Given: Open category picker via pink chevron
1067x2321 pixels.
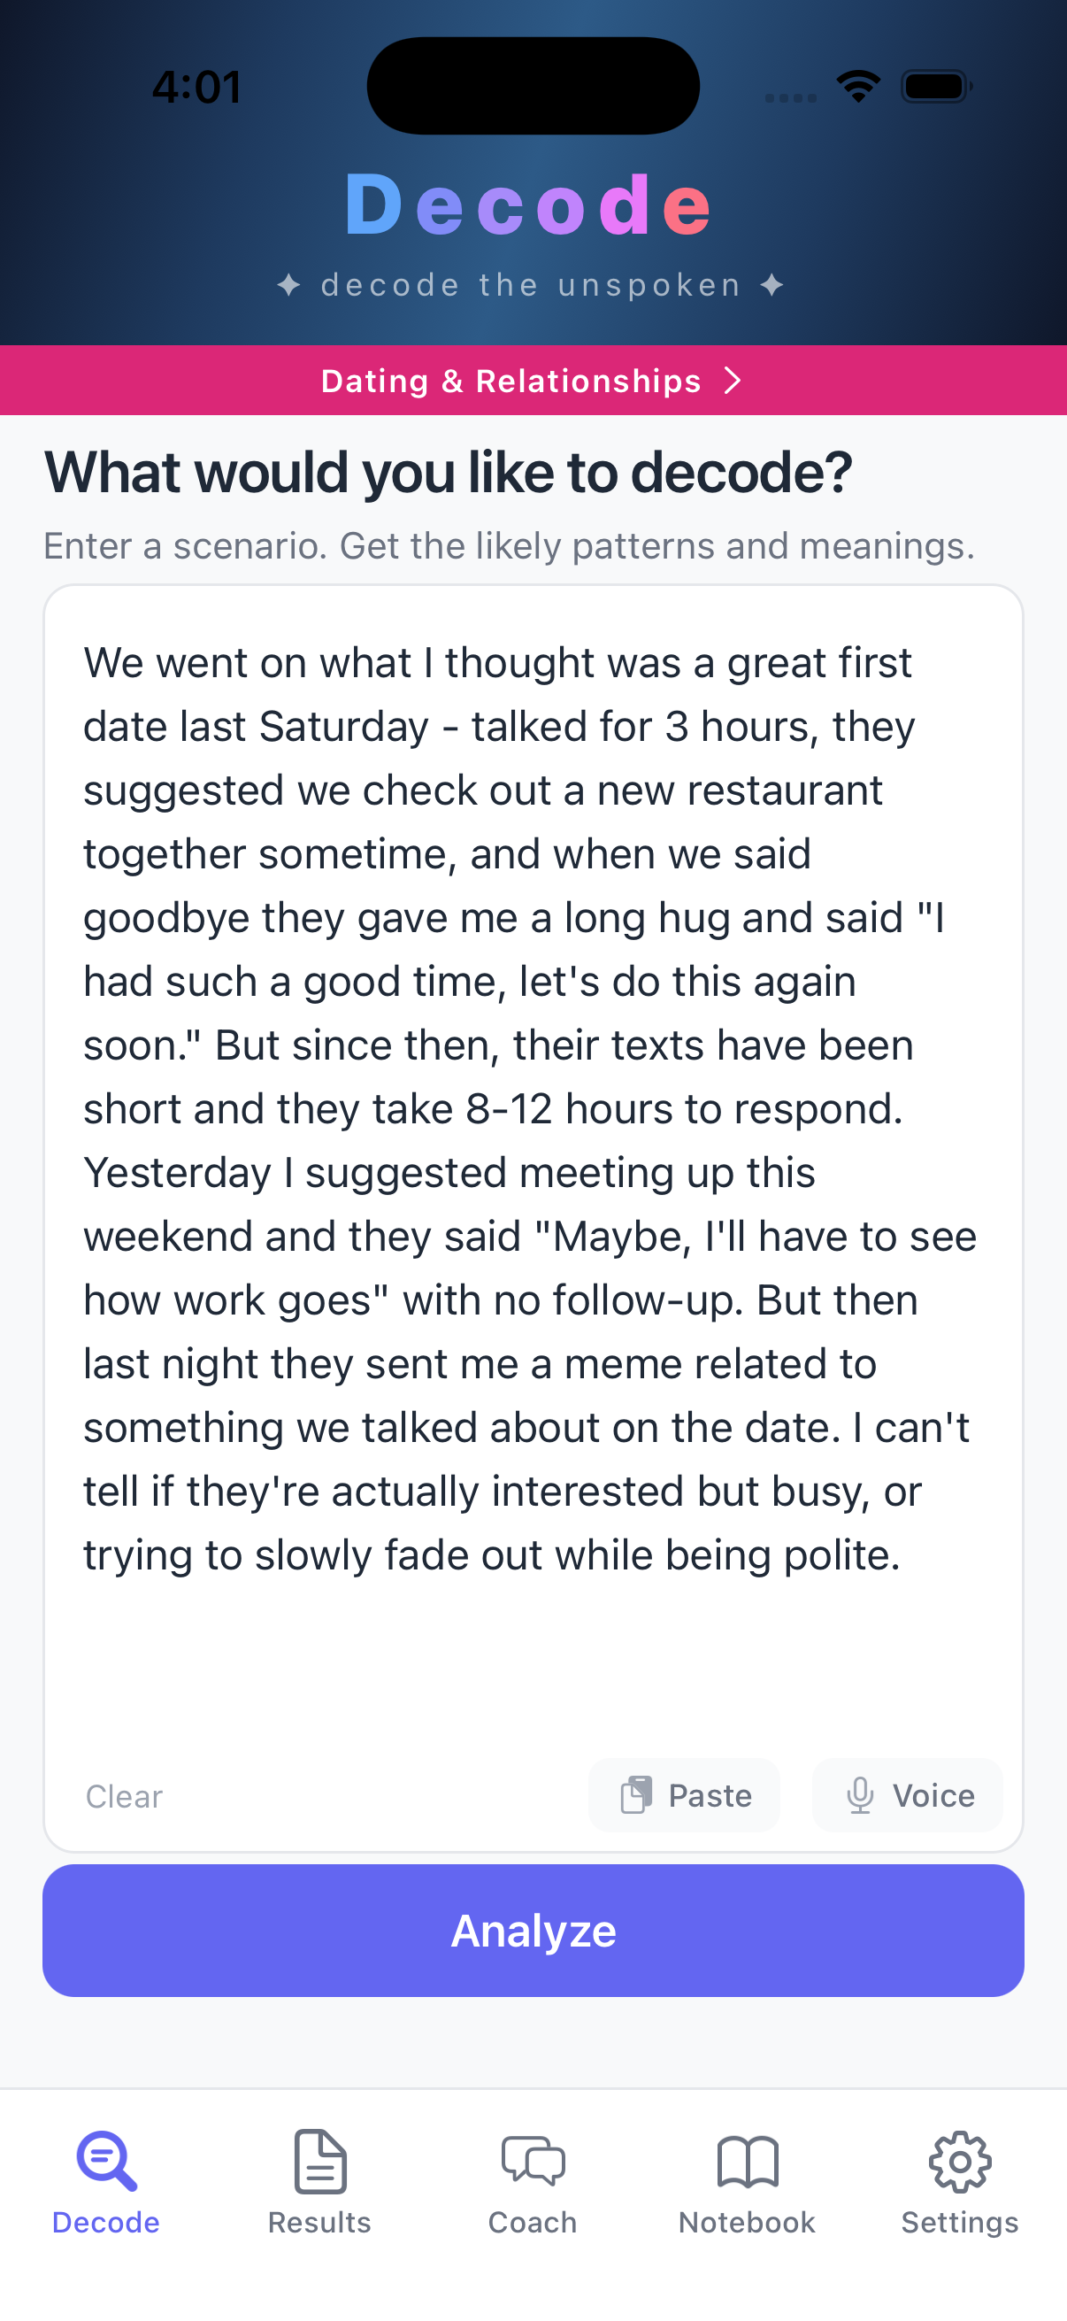Looking at the screenshot, I should 731,381.
